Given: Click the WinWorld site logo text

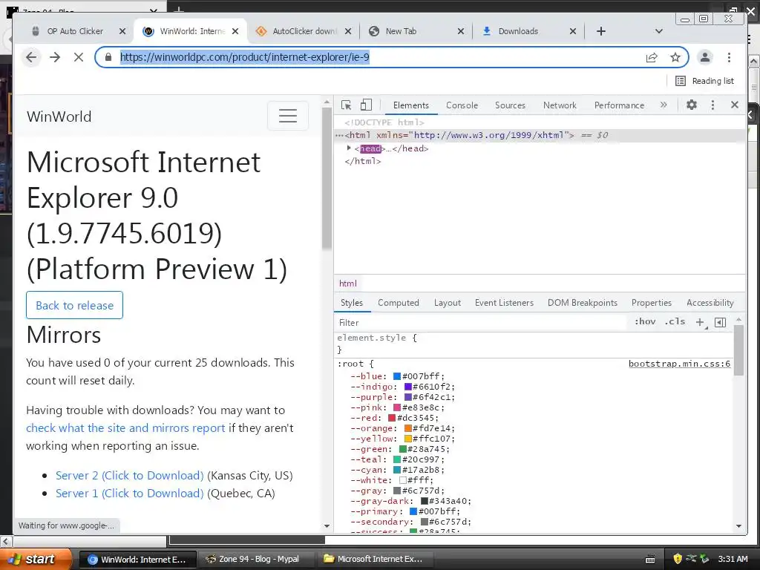Looking at the screenshot, I should point(59,117).
